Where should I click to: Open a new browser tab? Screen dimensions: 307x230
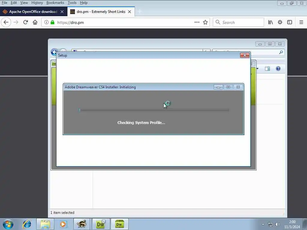click(x=140, y=12)
